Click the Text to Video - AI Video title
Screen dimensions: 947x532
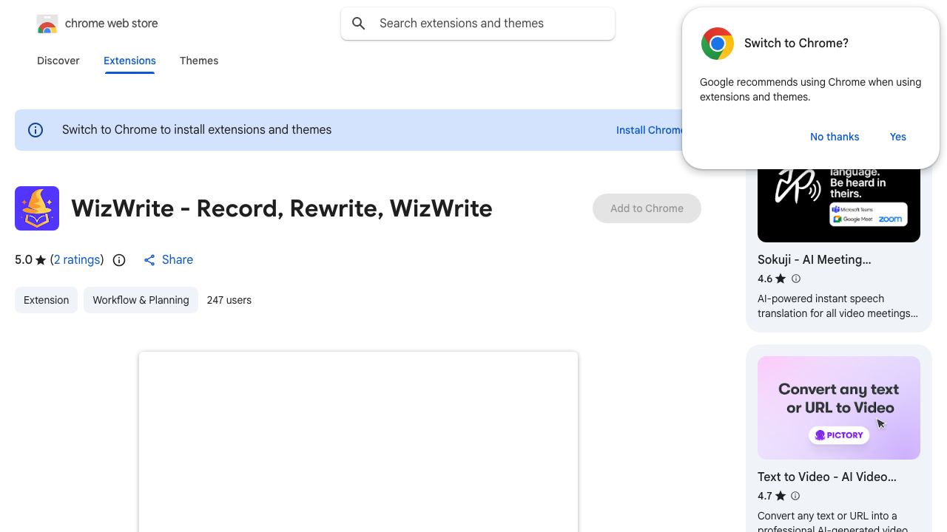click(827, 477)
